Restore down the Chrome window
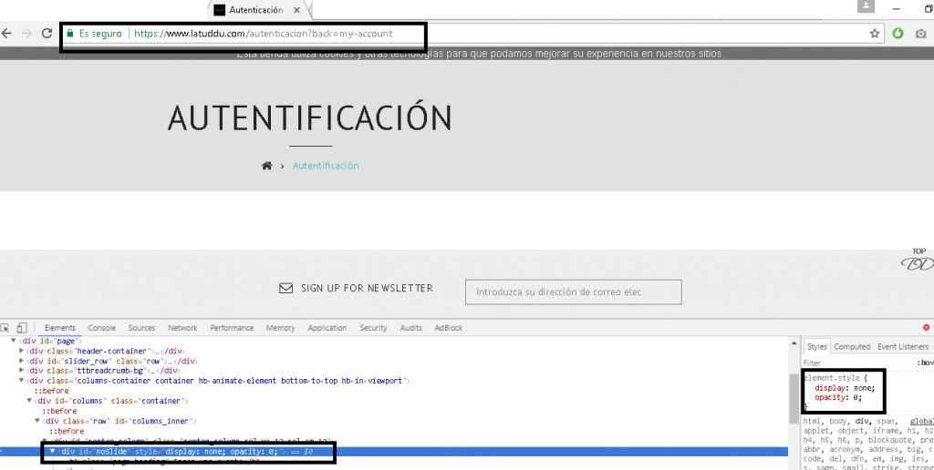Image resolution: width=934 pixels, height=470 pixels. pyautogui.click(x=928, y=9)
